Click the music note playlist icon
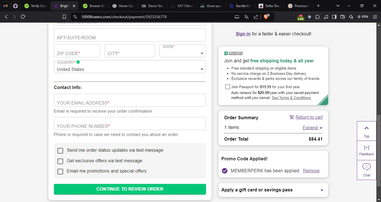The image size is (381, 202). 326,17
